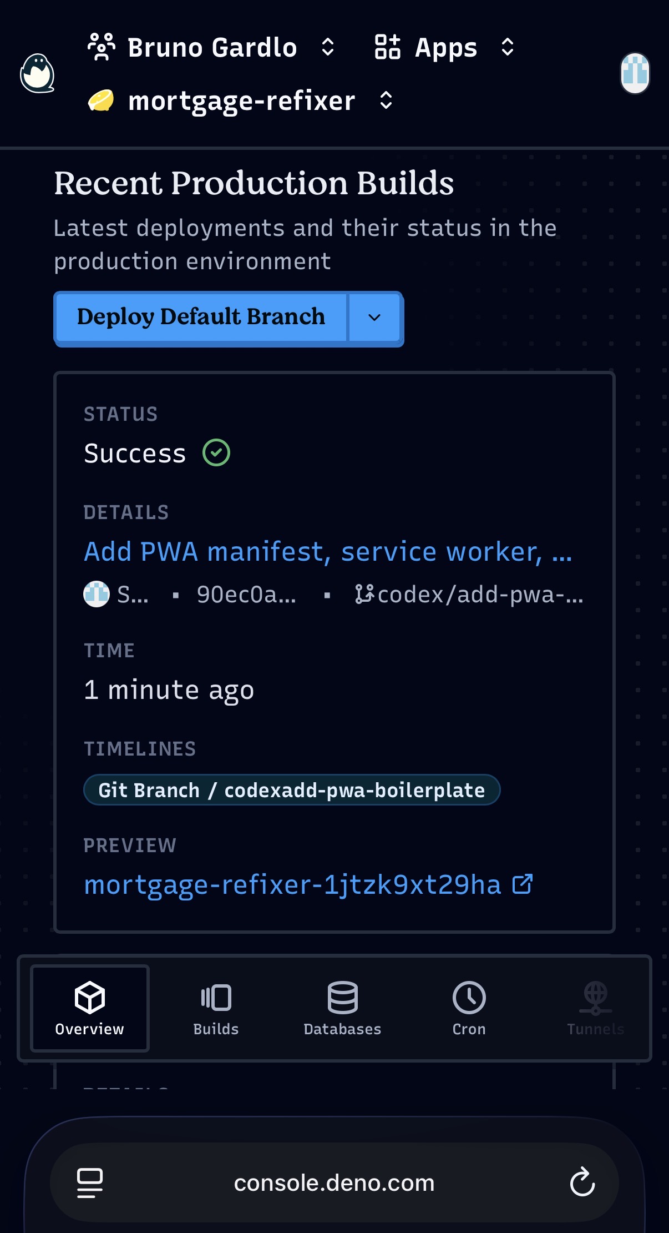Select the Overview tab
Screen dimensions: 669x1233
coord(90,1008)
